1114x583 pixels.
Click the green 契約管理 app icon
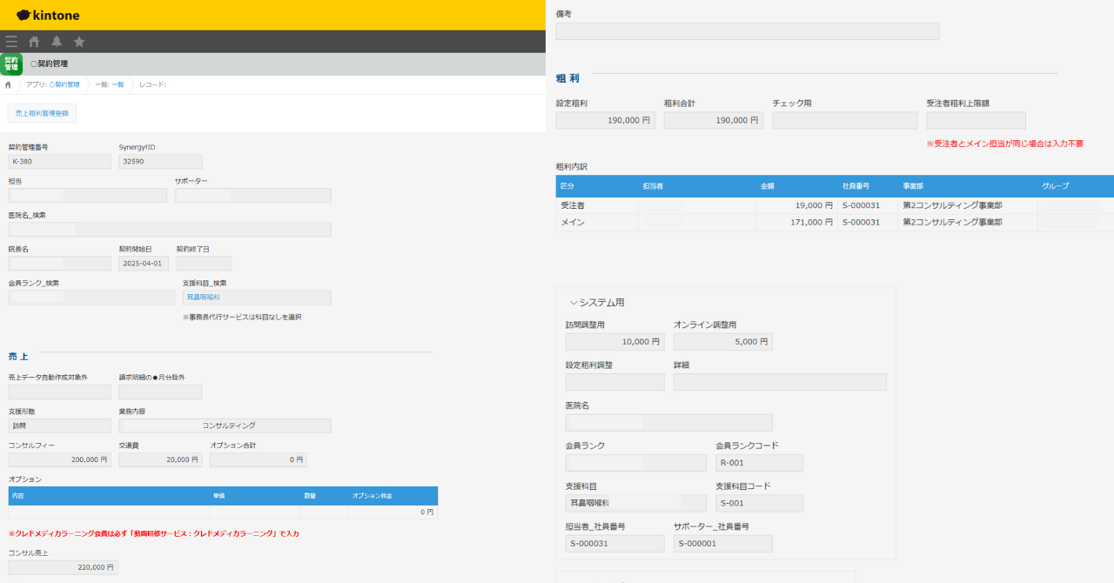click(11, 64)
